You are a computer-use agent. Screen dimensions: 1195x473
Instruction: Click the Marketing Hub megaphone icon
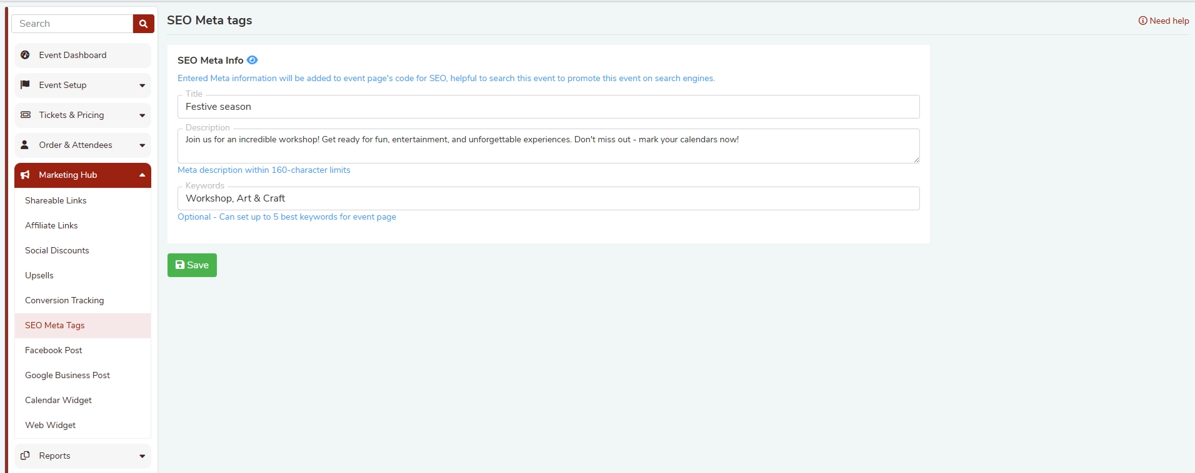[x=25, y=175]
